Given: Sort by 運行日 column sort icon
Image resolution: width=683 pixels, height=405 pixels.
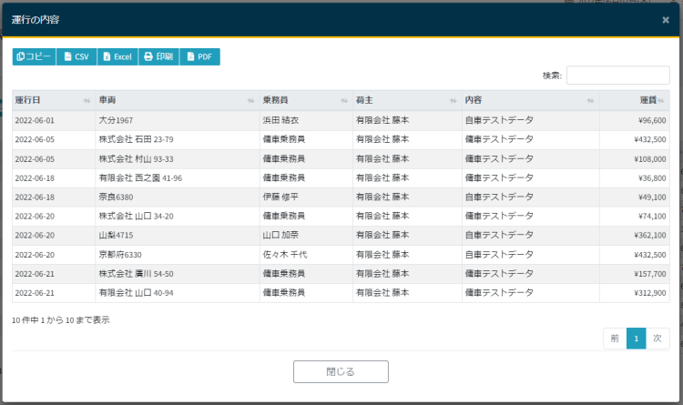Looking at the screenshot, I should (x=87, y=100).
